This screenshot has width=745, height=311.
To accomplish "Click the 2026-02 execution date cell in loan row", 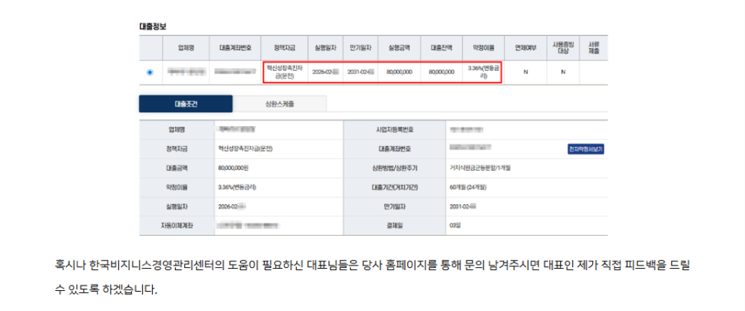I will pos(326,72).
